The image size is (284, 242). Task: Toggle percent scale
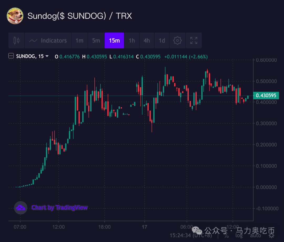click(226, 235)
